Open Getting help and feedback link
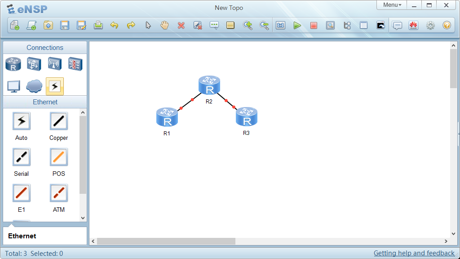This screenshot has width=460, height=259. tap(414, 253)
